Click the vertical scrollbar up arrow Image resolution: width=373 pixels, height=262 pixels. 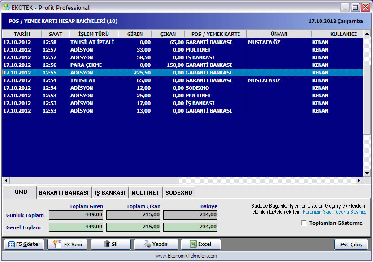pos(367,34)
